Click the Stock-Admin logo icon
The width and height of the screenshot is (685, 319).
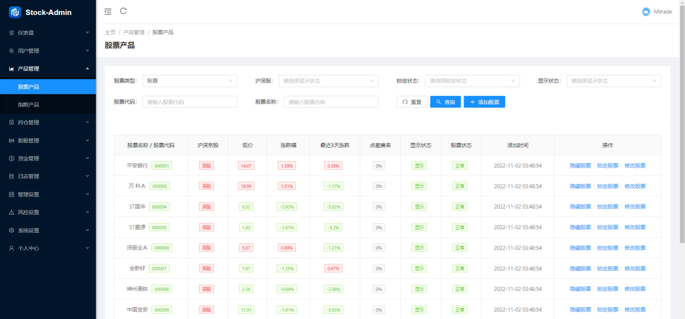(15, 12)
